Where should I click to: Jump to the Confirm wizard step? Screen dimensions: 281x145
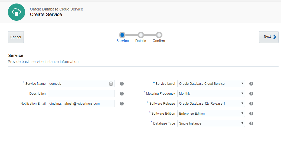tap(159, 35)
